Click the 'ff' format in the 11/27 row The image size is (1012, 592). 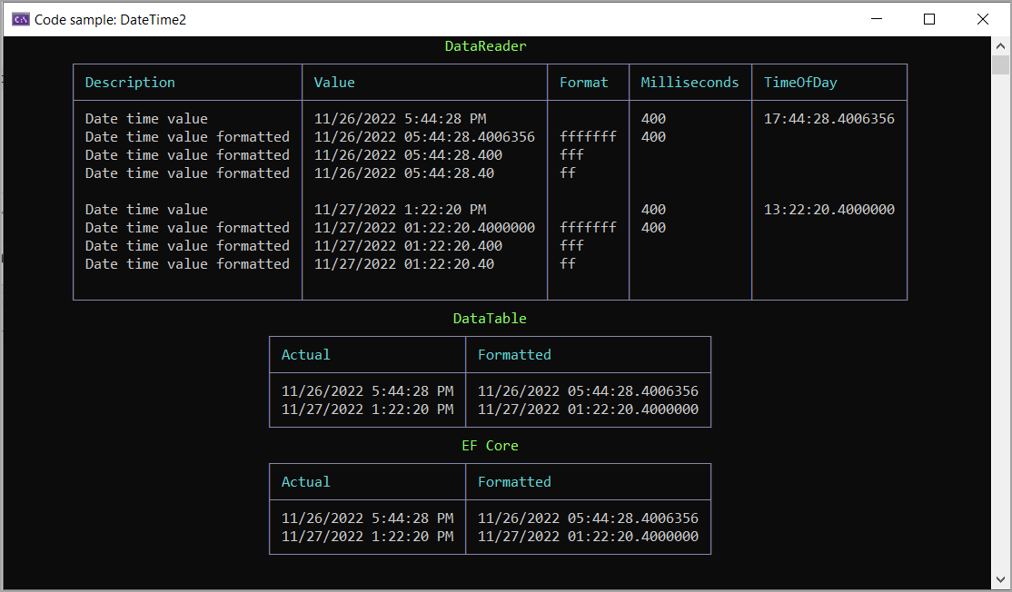pyautogui.click(x=568, y=263)
